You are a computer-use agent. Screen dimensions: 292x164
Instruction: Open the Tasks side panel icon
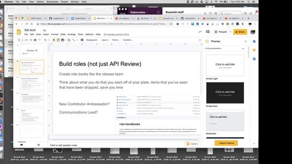(254, 59)
